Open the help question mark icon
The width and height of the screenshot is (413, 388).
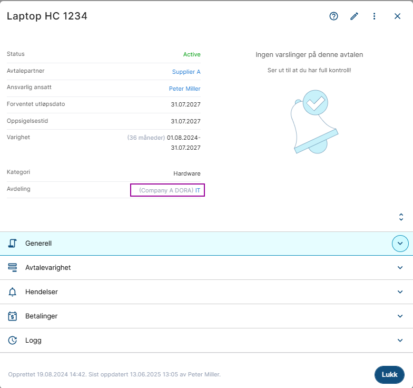point(333,16)
